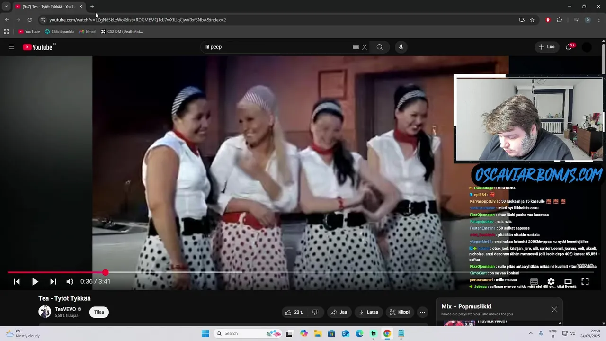Run search with the magnifier button
The image size is (606, 341).
click(380, 47)
